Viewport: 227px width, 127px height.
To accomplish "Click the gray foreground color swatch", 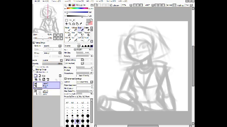I will [x=88, y=21].
